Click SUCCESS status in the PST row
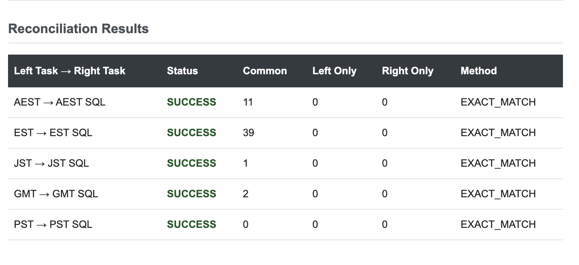This screenshot has width=579, height=265. (191, 225)
